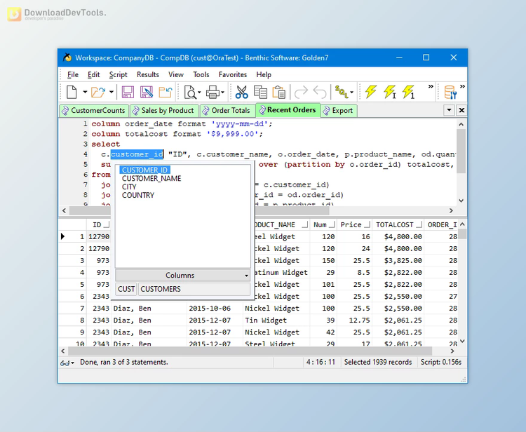The width and height of the screenshot is (526, 432).
Task: Click the TOTALCOST column header
Action: coord(398,224)
